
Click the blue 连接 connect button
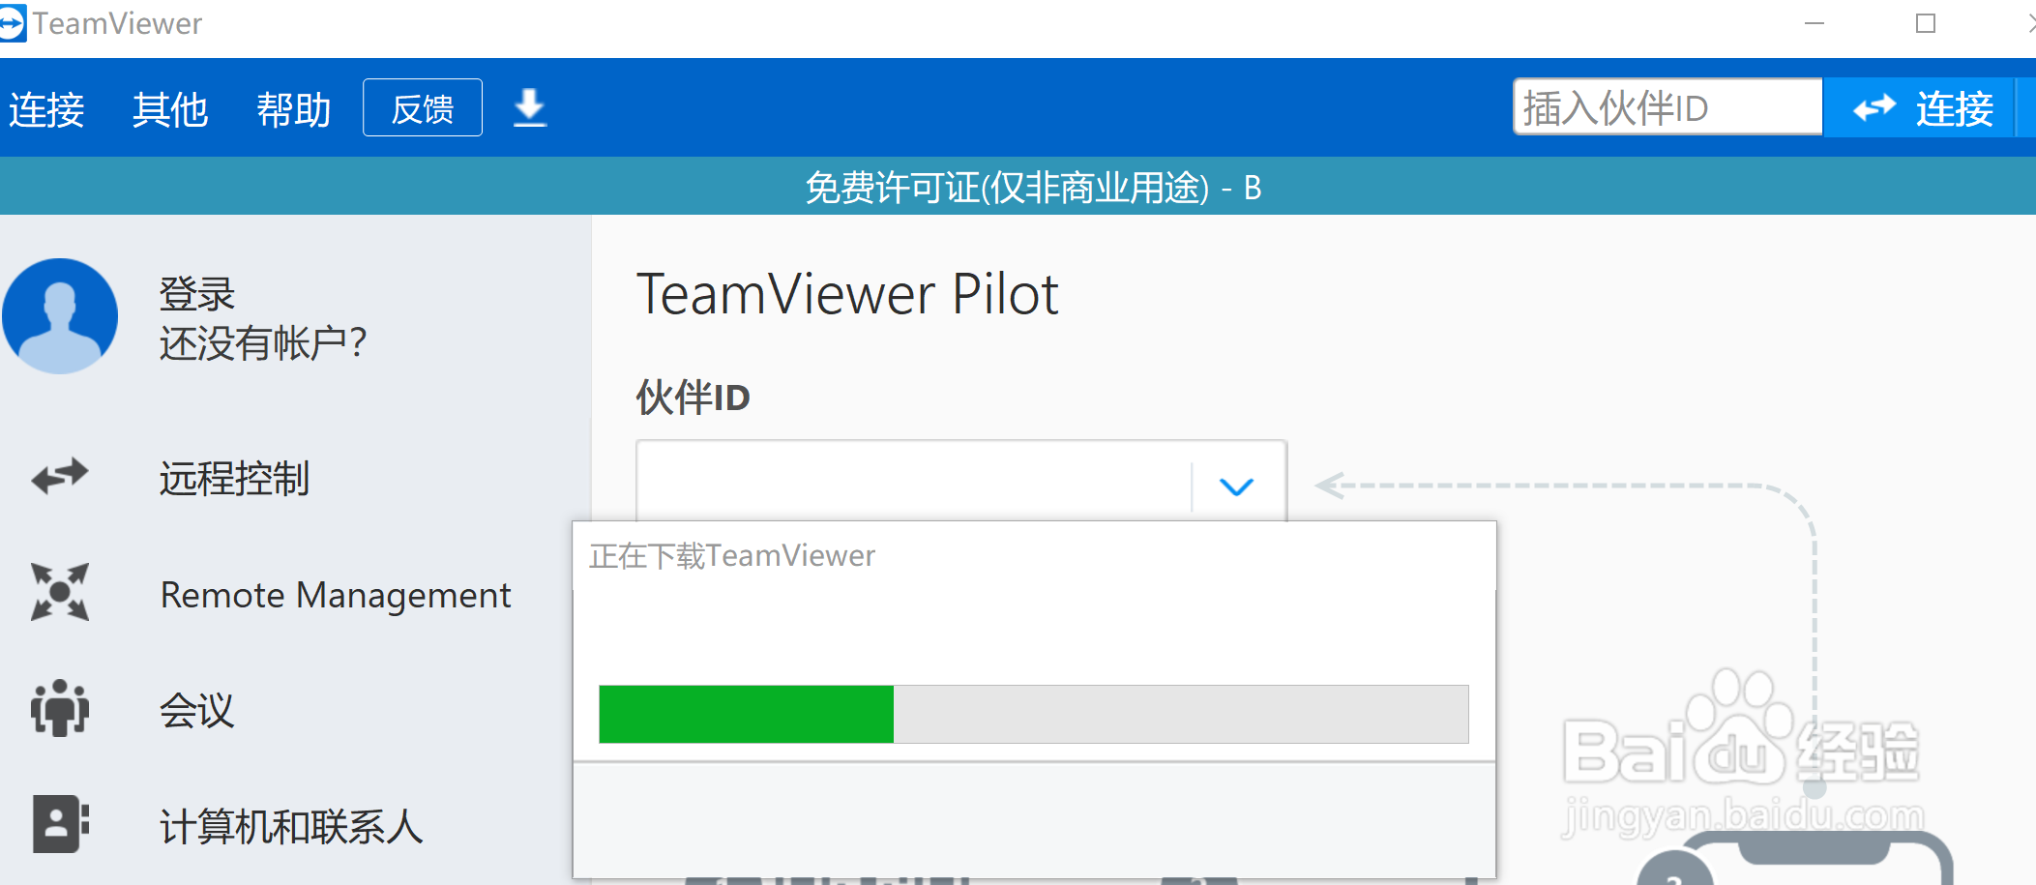[x=1921, y=108]
